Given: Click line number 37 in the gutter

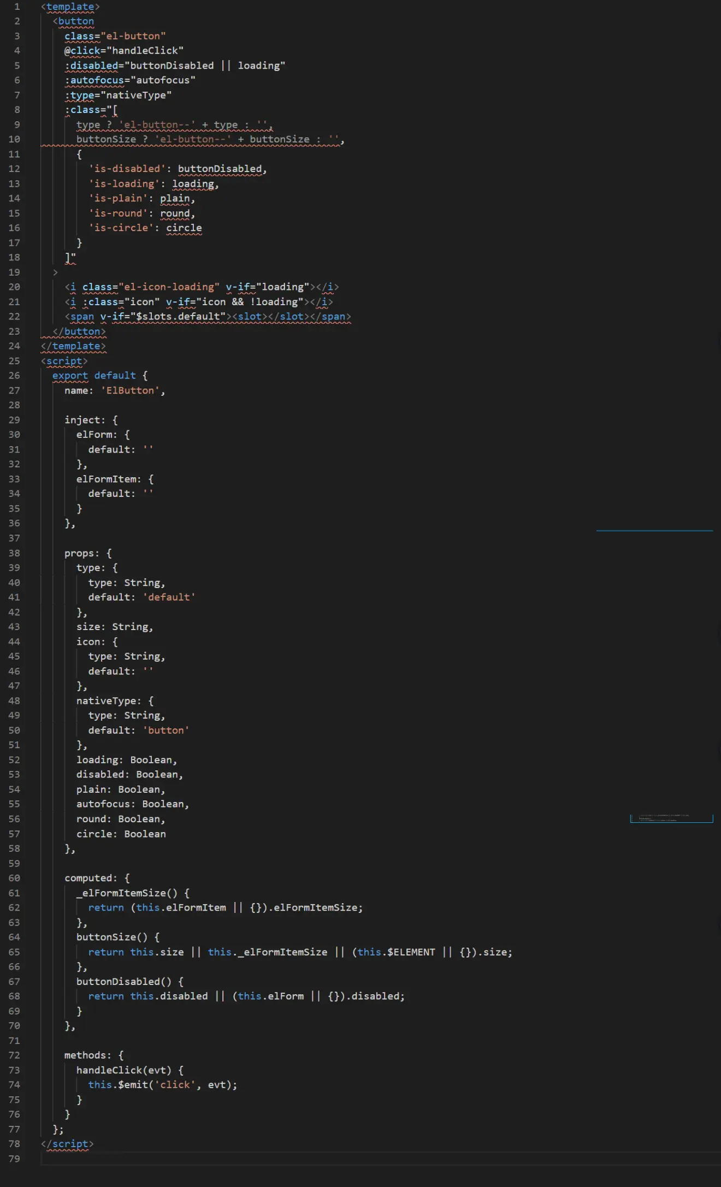Looking at the screenshot, I should 14,538.
